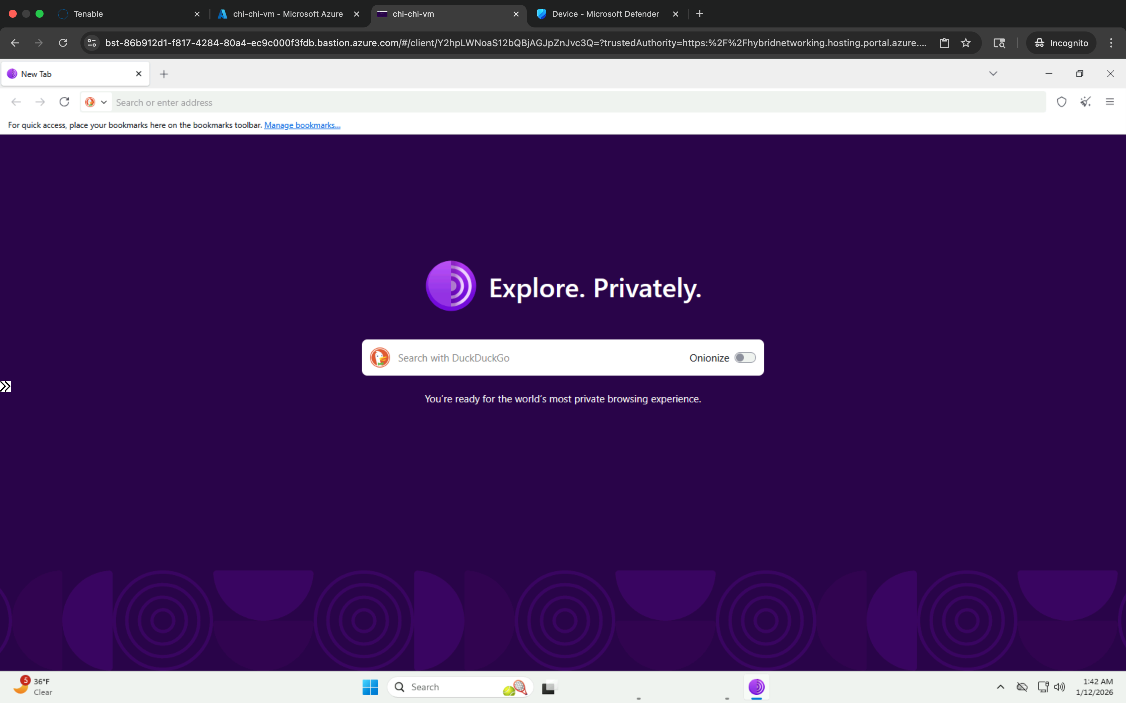
Task: Show hidden system tray icons
Action: point(1000,687)
